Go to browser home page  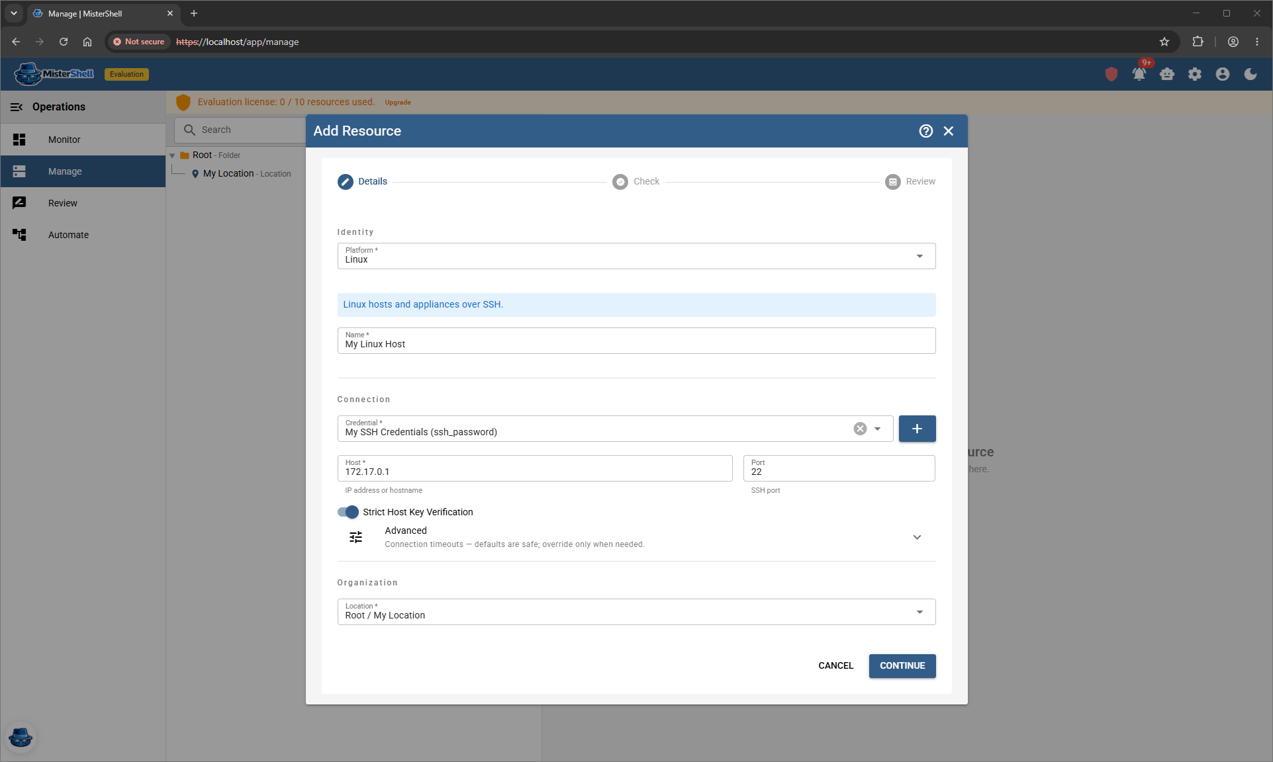pos(87,42)
